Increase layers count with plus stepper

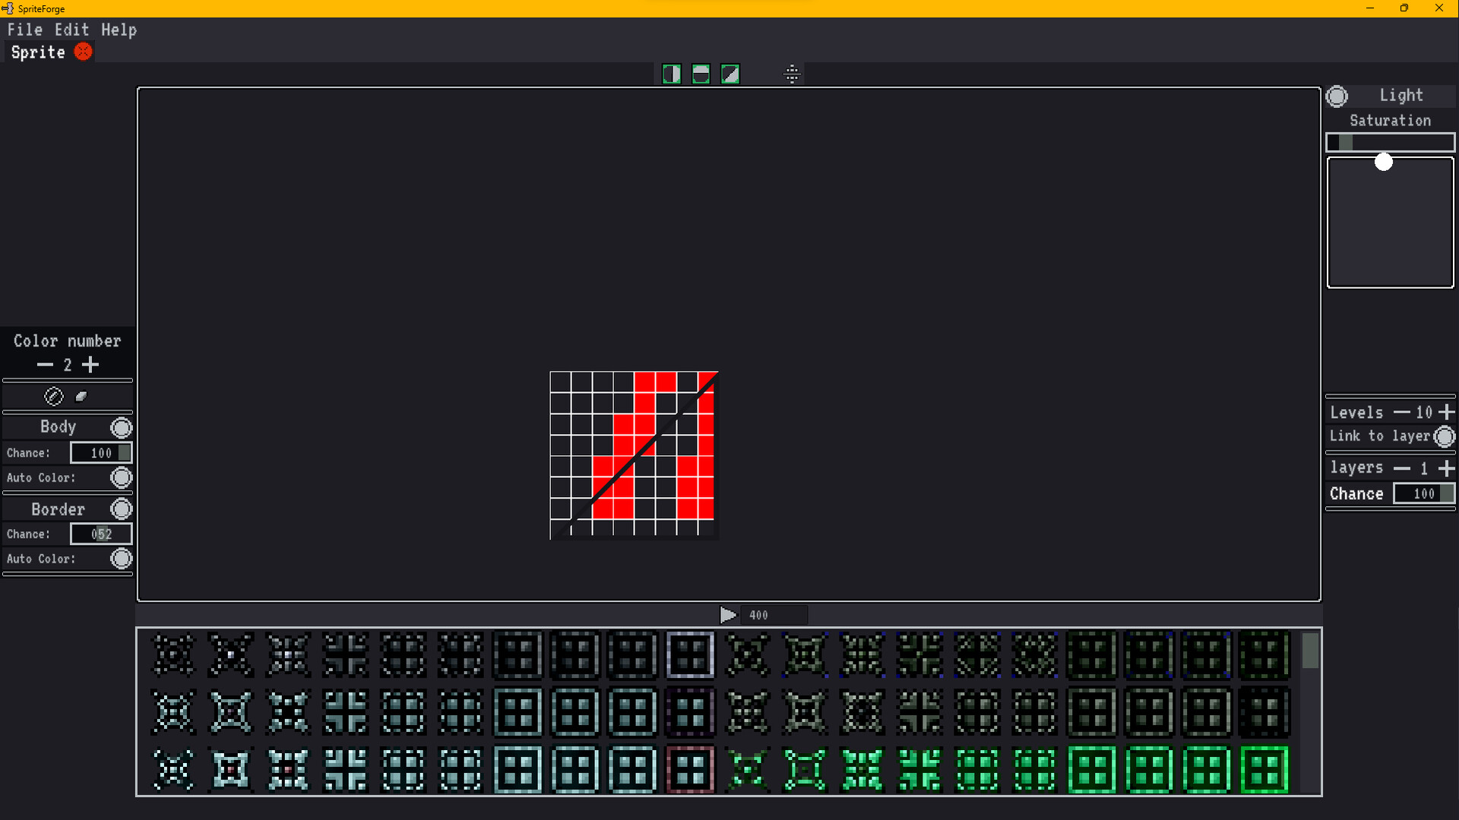[x=1448, y=468]
